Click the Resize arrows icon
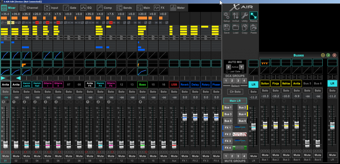 [x=254, y=15]
